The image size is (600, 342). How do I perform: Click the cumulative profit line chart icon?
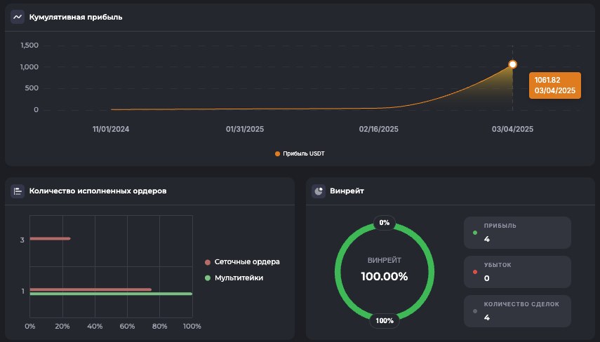point(18,17)
